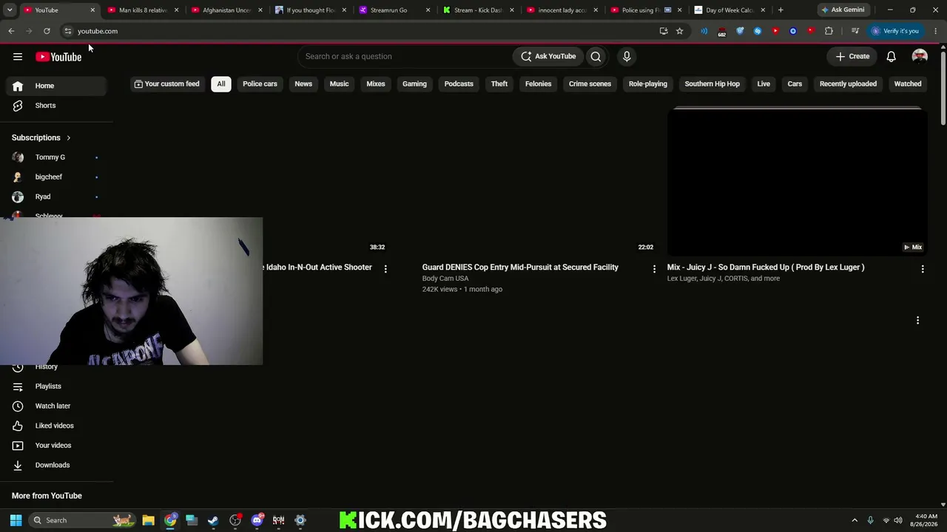Open the Juicy J mix thumbnail
The width and height of the screenshot is (947, 532).
[x=798, y=181]
